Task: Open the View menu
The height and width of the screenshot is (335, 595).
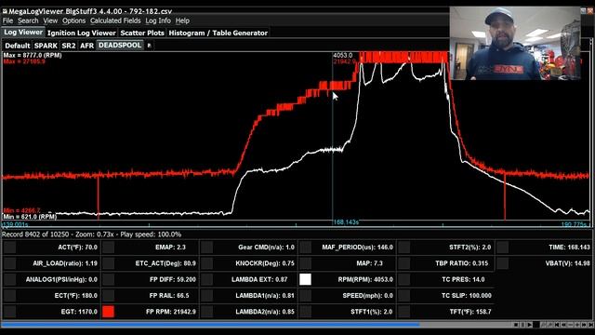Action: 50,20
